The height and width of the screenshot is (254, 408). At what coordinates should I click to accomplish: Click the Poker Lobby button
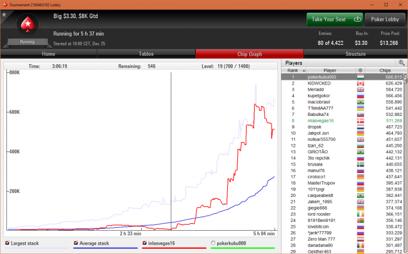385,19
